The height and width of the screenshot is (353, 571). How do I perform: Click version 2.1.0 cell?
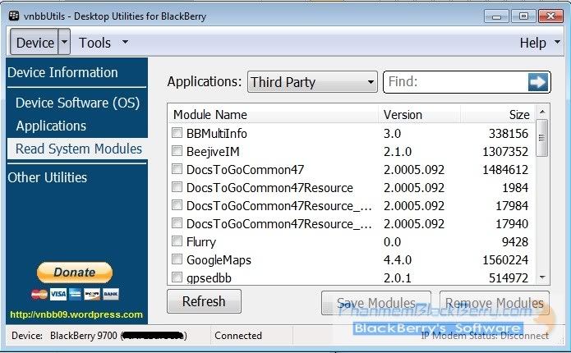coord(398,152)
